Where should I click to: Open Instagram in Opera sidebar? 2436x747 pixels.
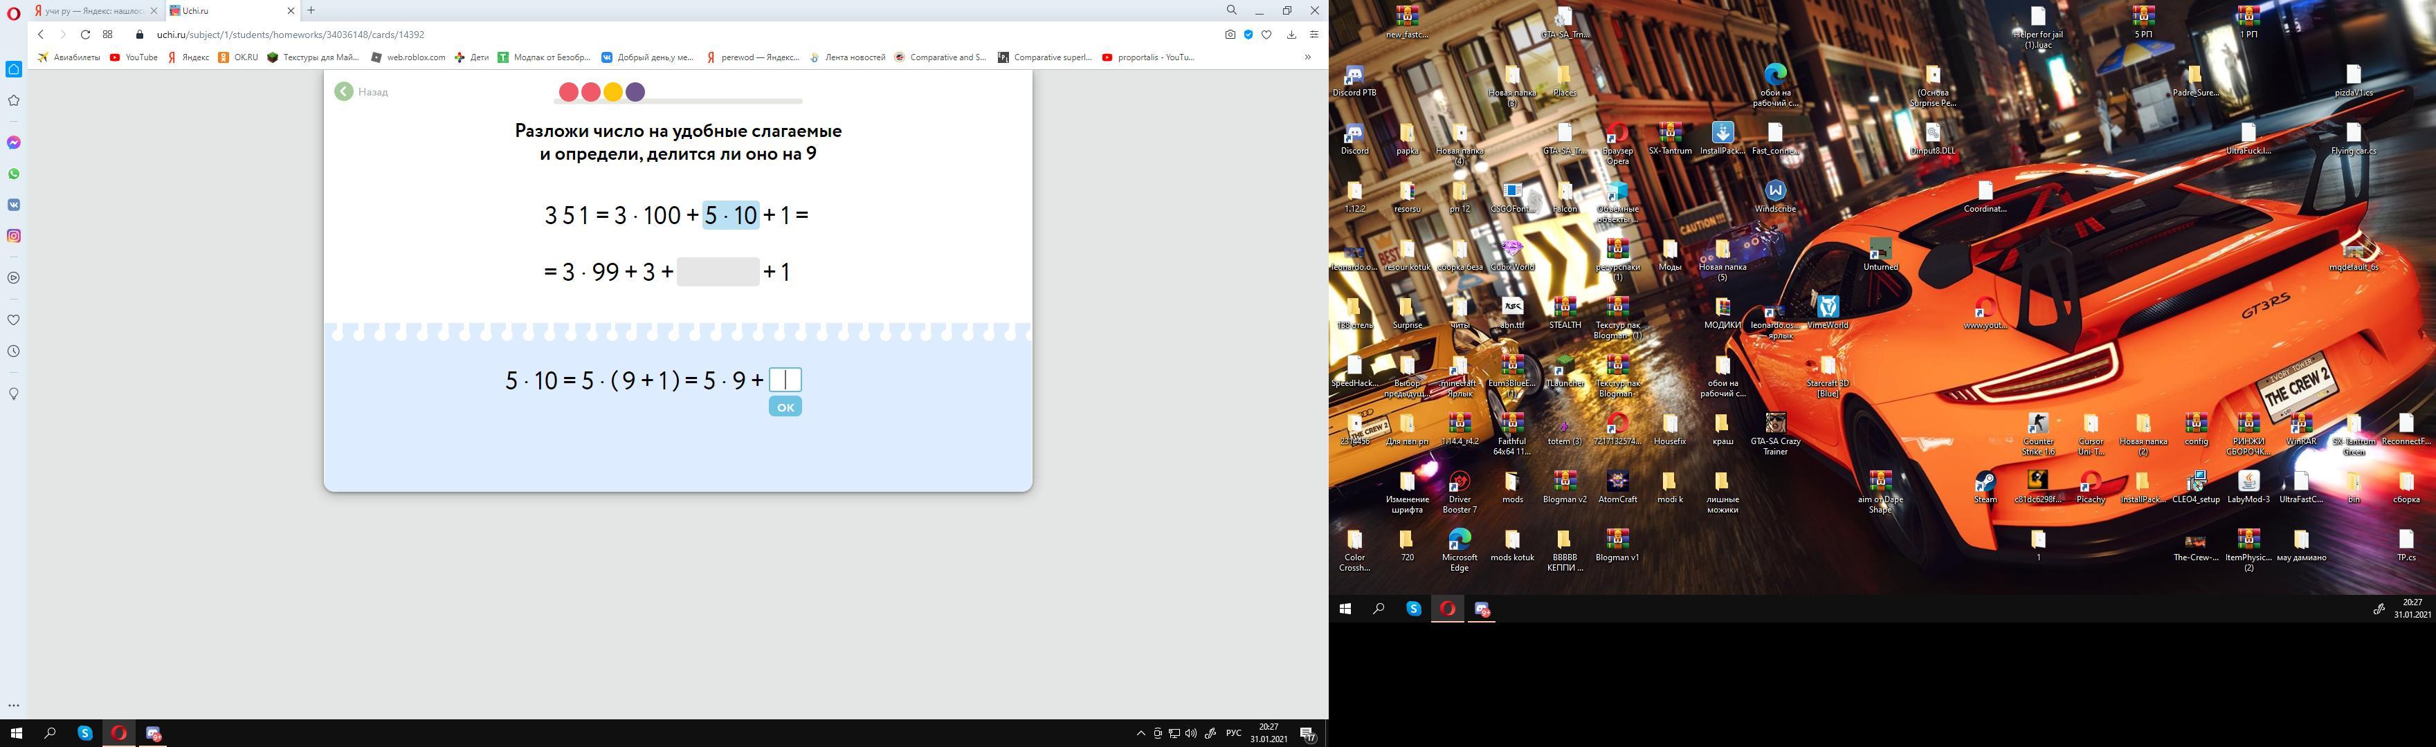click(x=14, y=235)
